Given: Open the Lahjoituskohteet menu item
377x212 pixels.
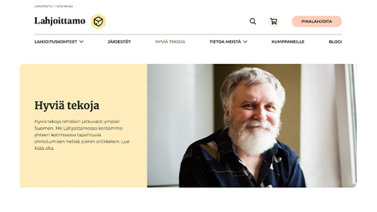Looking at the screenshot, I should [56, 41].
